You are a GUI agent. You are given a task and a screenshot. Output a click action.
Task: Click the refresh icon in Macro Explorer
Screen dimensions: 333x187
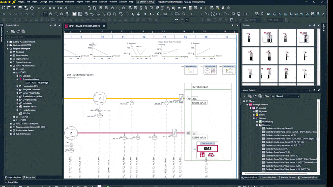(255, 96)
